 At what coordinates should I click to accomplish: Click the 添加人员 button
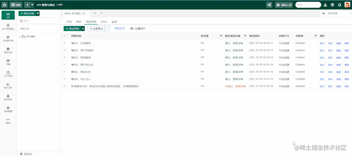[284, 5]
